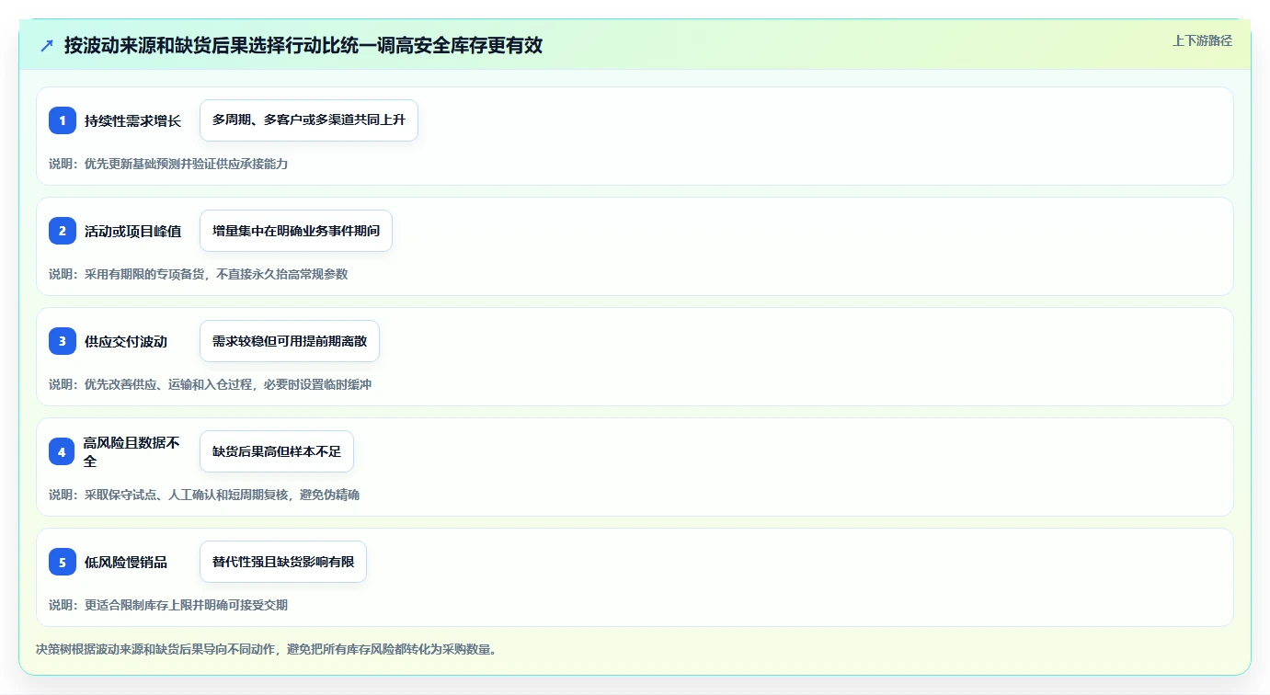1270x695 pixels.
Task: Click the 增量集中在明确业务事件期间 tag
Action: pyautogui.click(x=296, y=231)
